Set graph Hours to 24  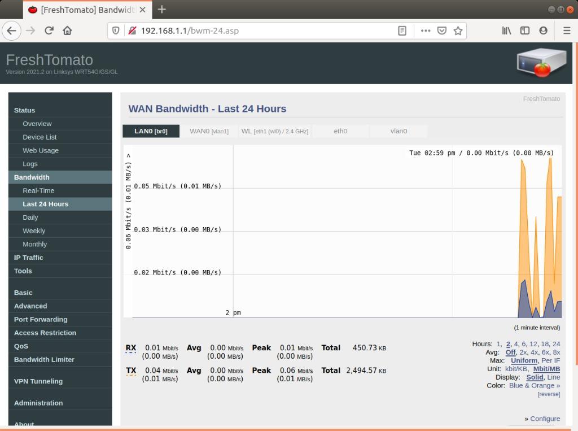point(556,344)
